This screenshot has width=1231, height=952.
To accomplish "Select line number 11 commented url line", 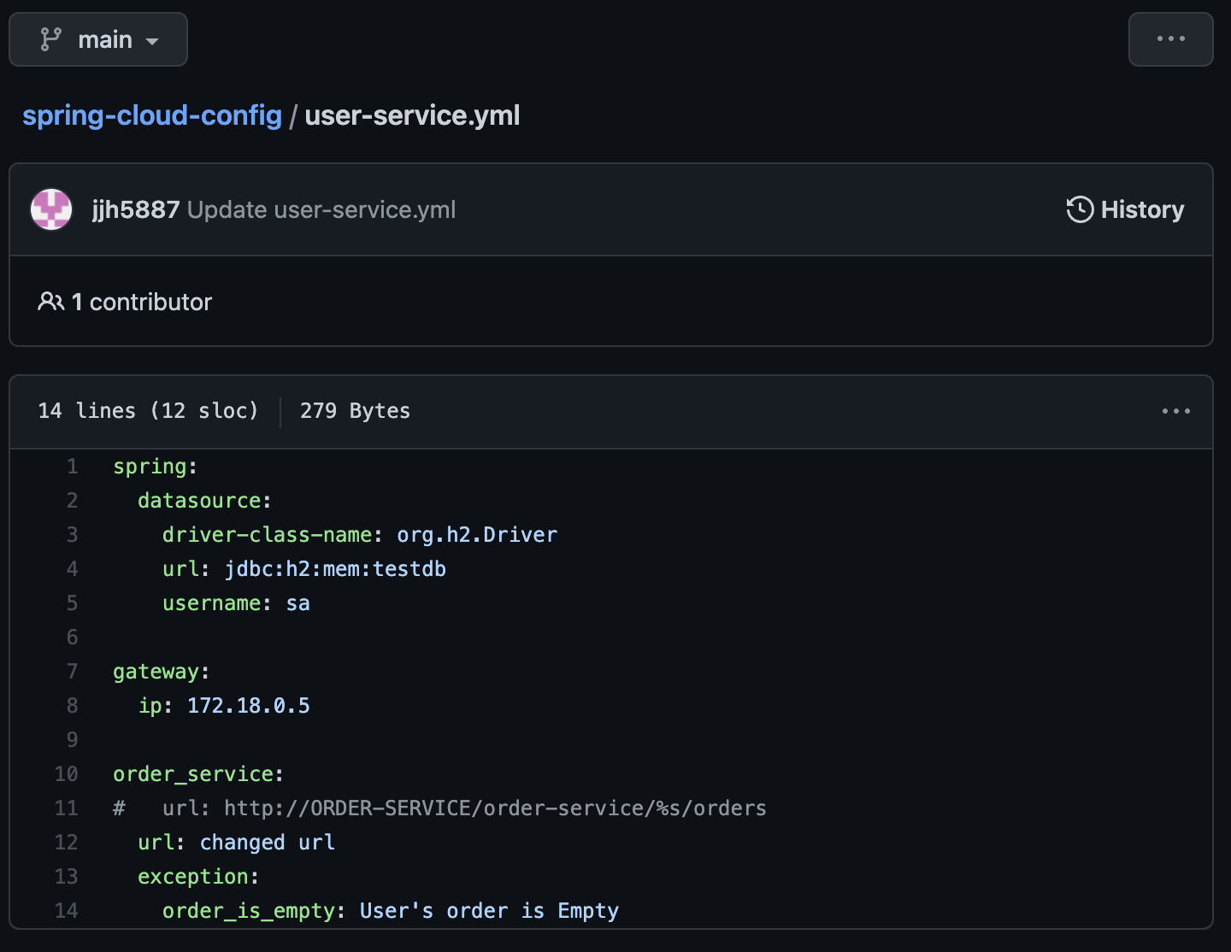I will pos(67,808).
